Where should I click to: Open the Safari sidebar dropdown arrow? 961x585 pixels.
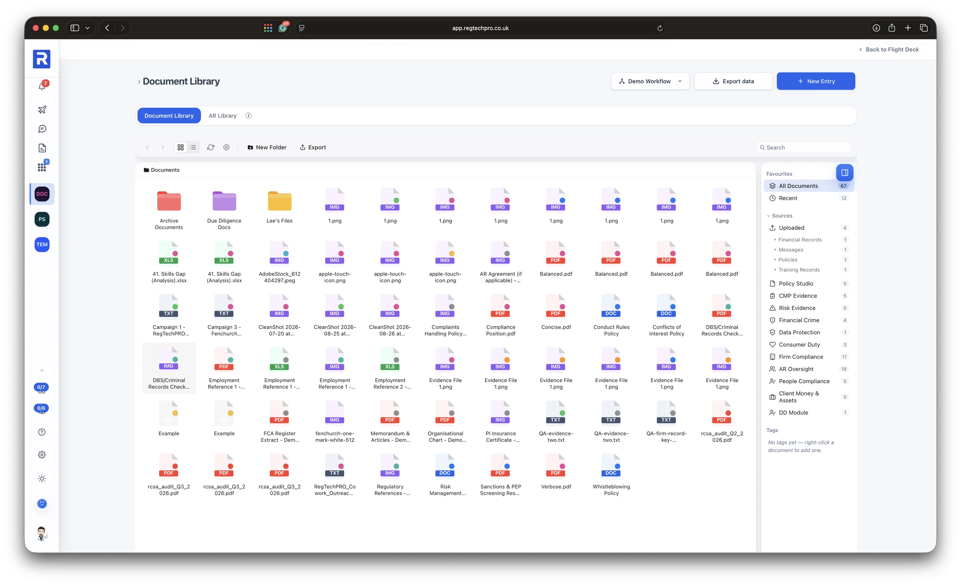pyautogui.click(x=87, y=28)
